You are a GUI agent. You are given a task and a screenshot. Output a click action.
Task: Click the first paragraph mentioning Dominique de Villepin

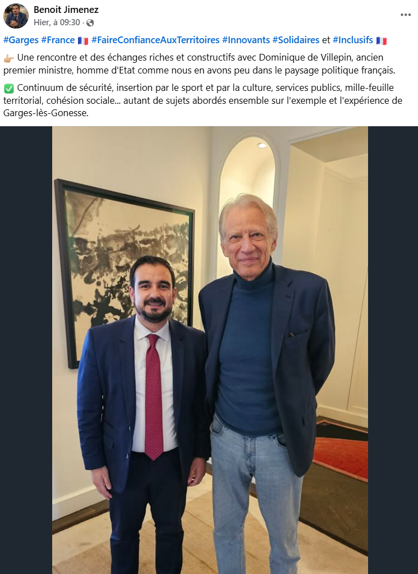point(200,64)
